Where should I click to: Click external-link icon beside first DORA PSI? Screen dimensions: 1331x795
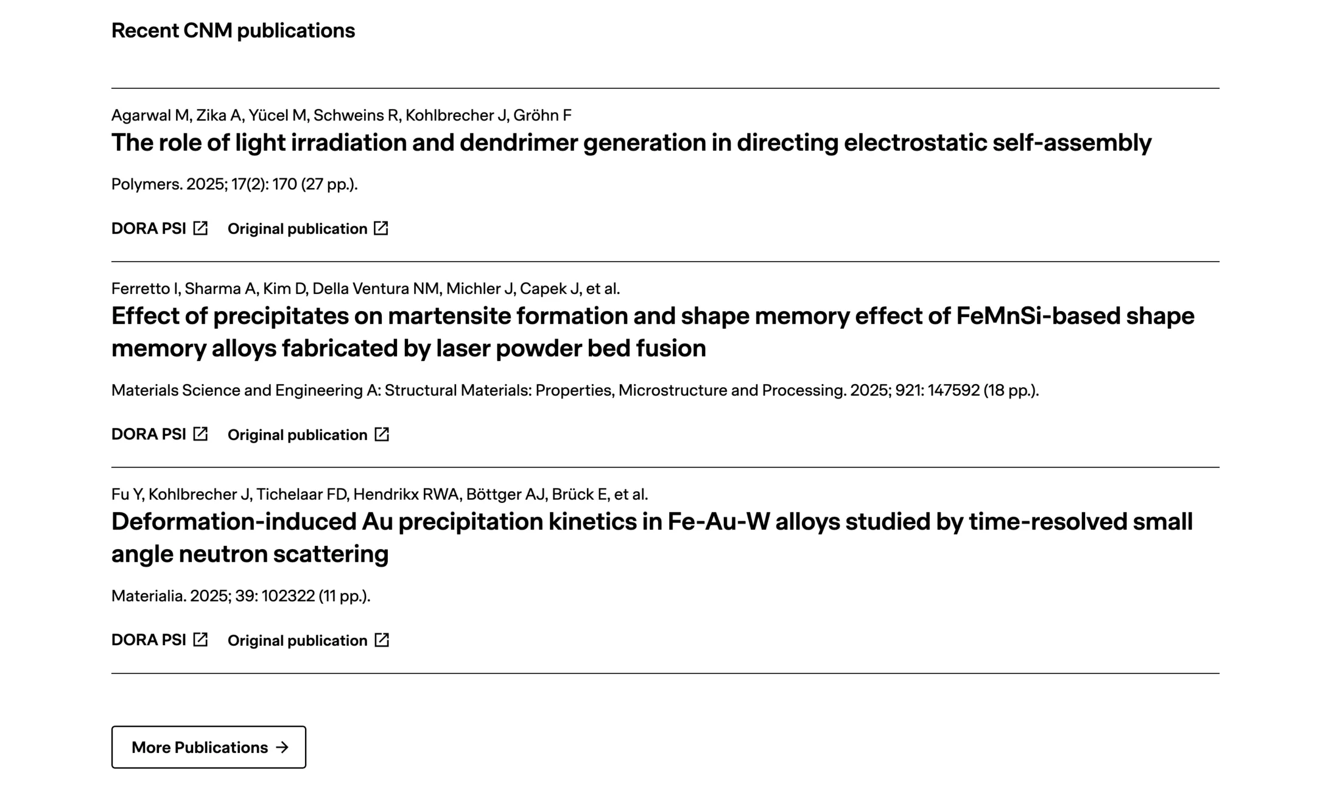click(200, 228)
